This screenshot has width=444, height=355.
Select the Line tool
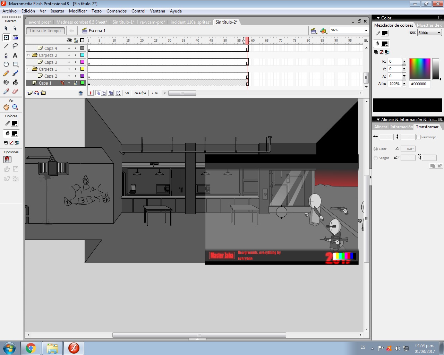6,46
